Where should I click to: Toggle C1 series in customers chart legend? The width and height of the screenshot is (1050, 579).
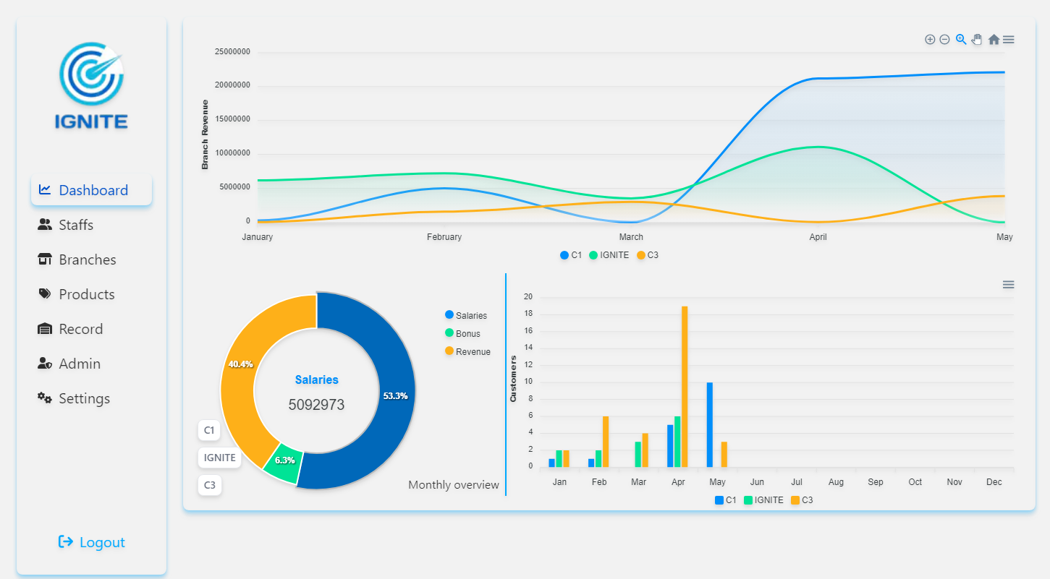click(726, 499)
